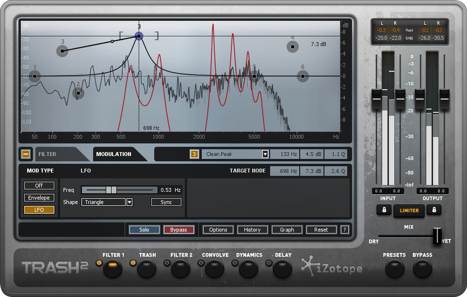This screenshot has width=467, height=297.
Task: Open Triangle shape dropdown arrow
Action: pyautogui.click(x=129, y=202)
